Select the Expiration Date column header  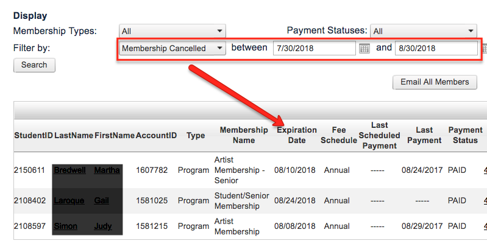click(x=296, y=135)
